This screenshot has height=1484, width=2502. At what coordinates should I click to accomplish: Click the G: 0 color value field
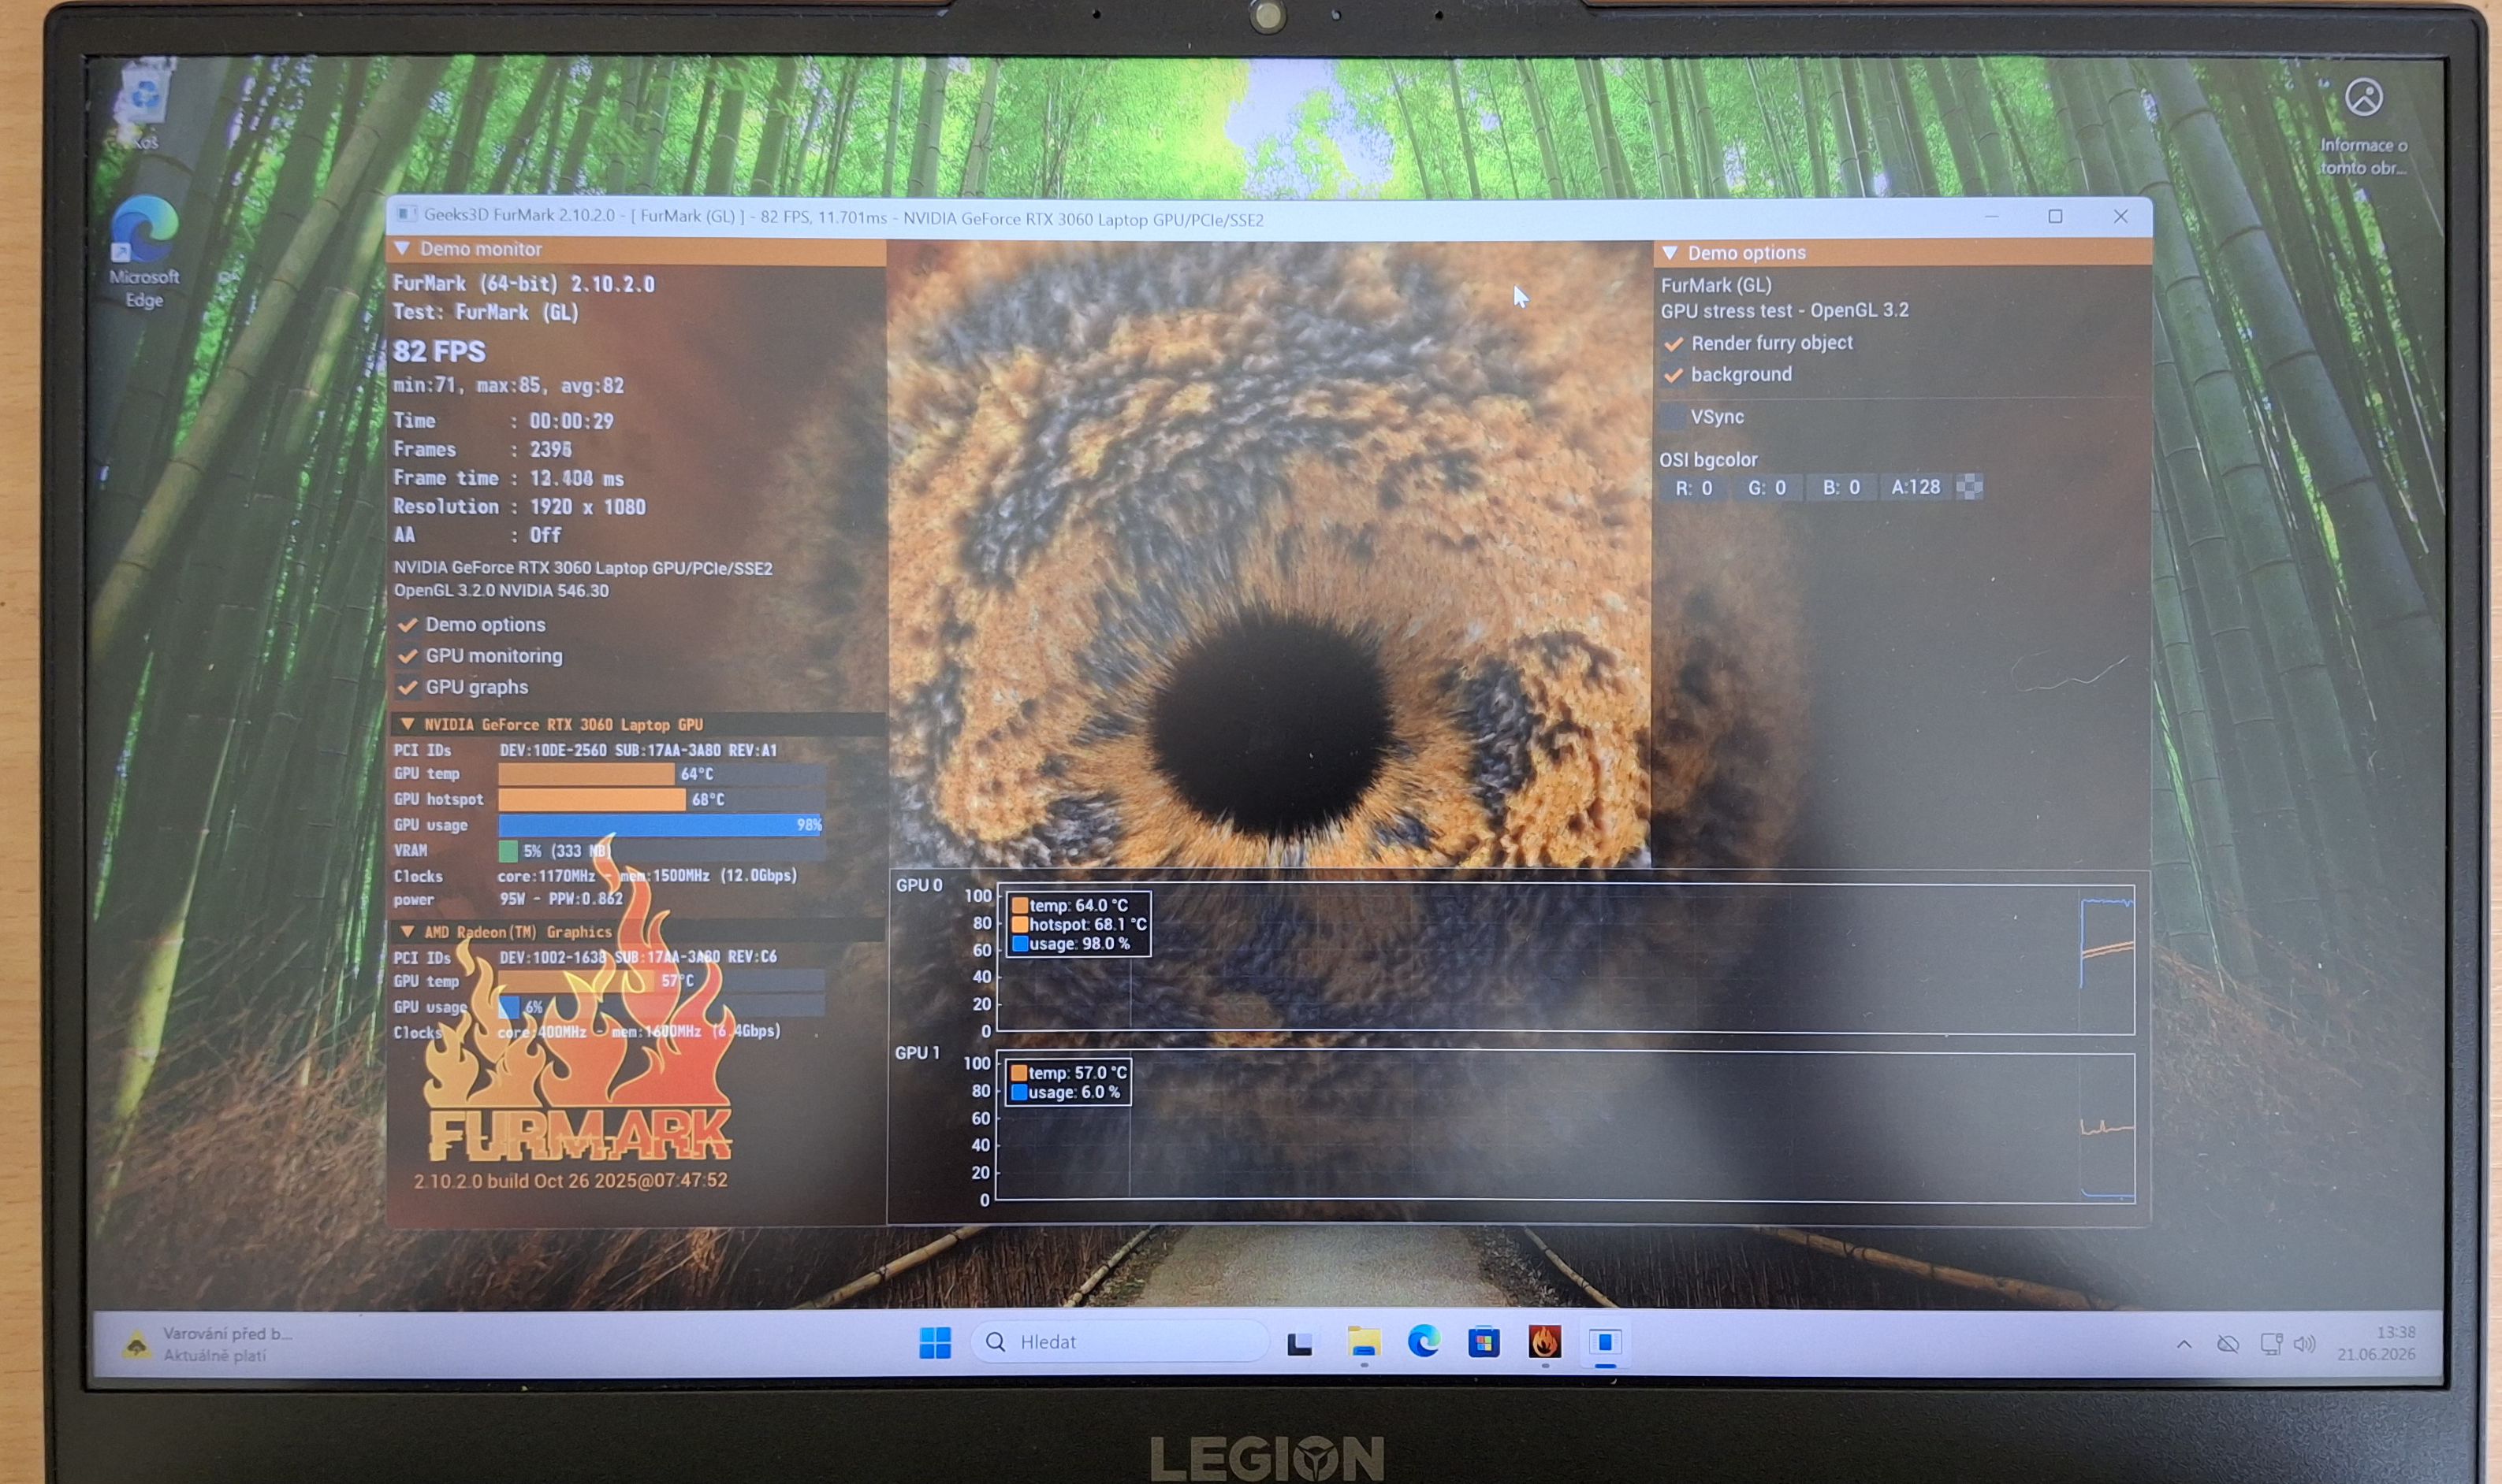click(x=1767, y=488)
